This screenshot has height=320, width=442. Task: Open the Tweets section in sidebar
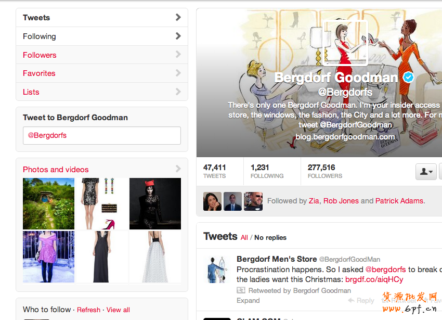coord(36,18)
